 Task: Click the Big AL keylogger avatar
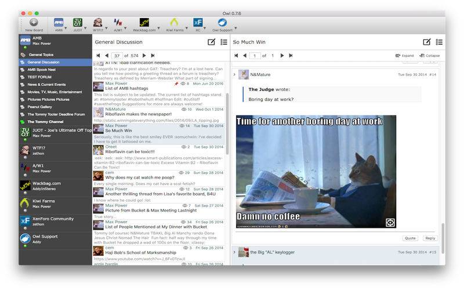point(244,252)
